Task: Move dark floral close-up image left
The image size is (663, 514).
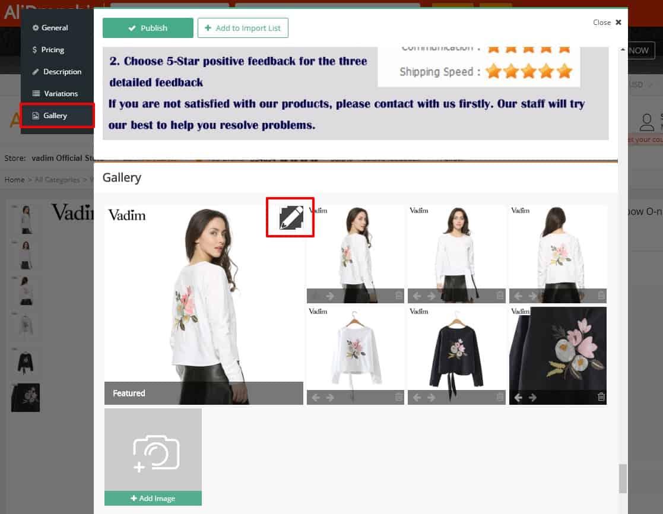Action: pos(518,397)
